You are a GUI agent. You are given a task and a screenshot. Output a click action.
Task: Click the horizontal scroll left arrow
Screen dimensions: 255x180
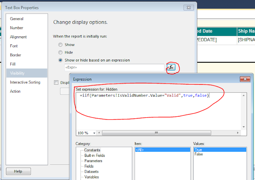99,133
